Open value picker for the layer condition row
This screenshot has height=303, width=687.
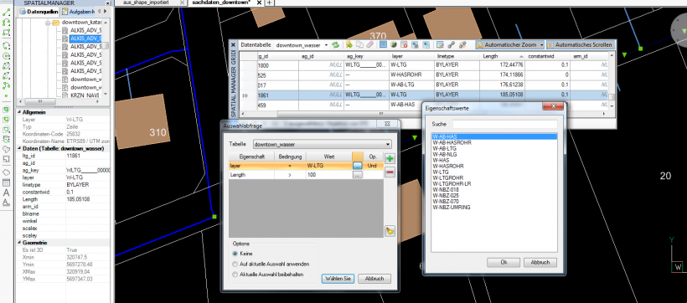point(358,166)
